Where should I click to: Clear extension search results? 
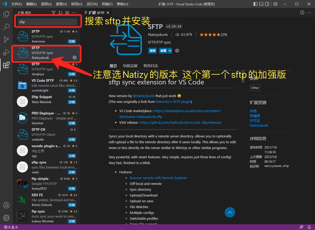[67, 13]
